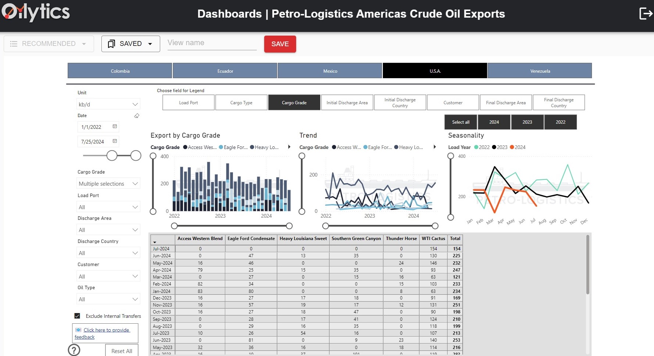This screenshot has height=356, width=654.
Task: Toggle 2024 in Seasonality legend
Action: tap(518, 147)
